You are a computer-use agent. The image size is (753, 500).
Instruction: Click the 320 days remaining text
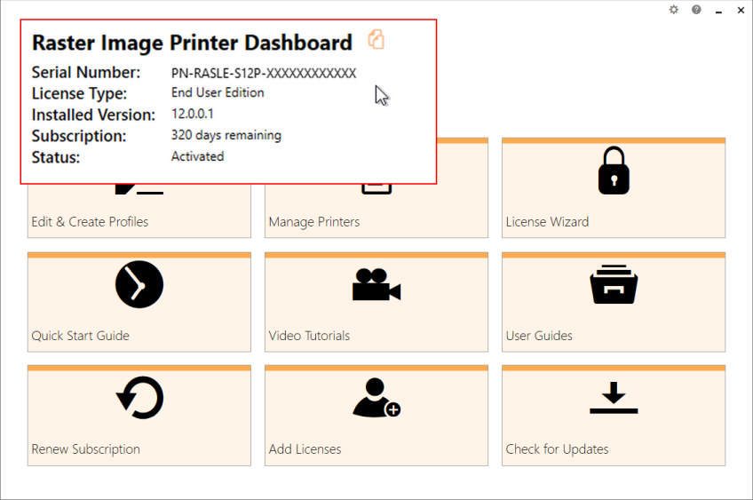(226, 136)
